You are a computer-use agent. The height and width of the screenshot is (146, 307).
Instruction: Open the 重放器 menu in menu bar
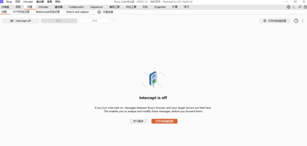click(40, 2)
